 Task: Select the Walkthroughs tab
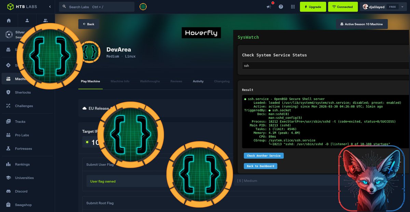[150, 81]
